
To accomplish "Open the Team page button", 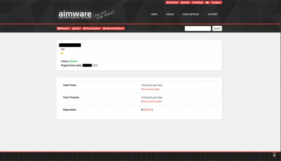I will 76,28.
